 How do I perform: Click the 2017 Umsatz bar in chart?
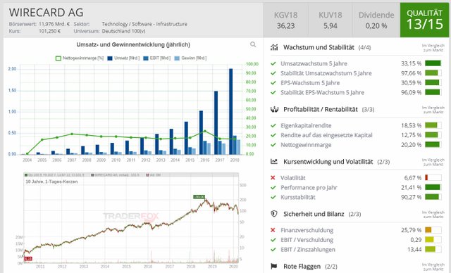click(216, 122)
